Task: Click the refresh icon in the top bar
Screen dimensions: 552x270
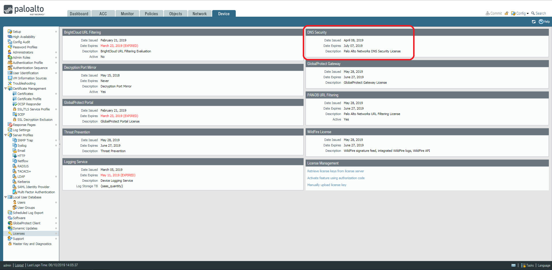Action: click(x=534, y=22)
